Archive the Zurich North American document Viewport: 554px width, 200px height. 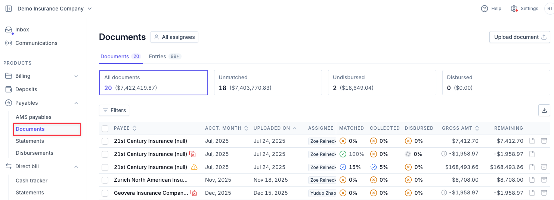pyautogui.click(x=544, y=180)
